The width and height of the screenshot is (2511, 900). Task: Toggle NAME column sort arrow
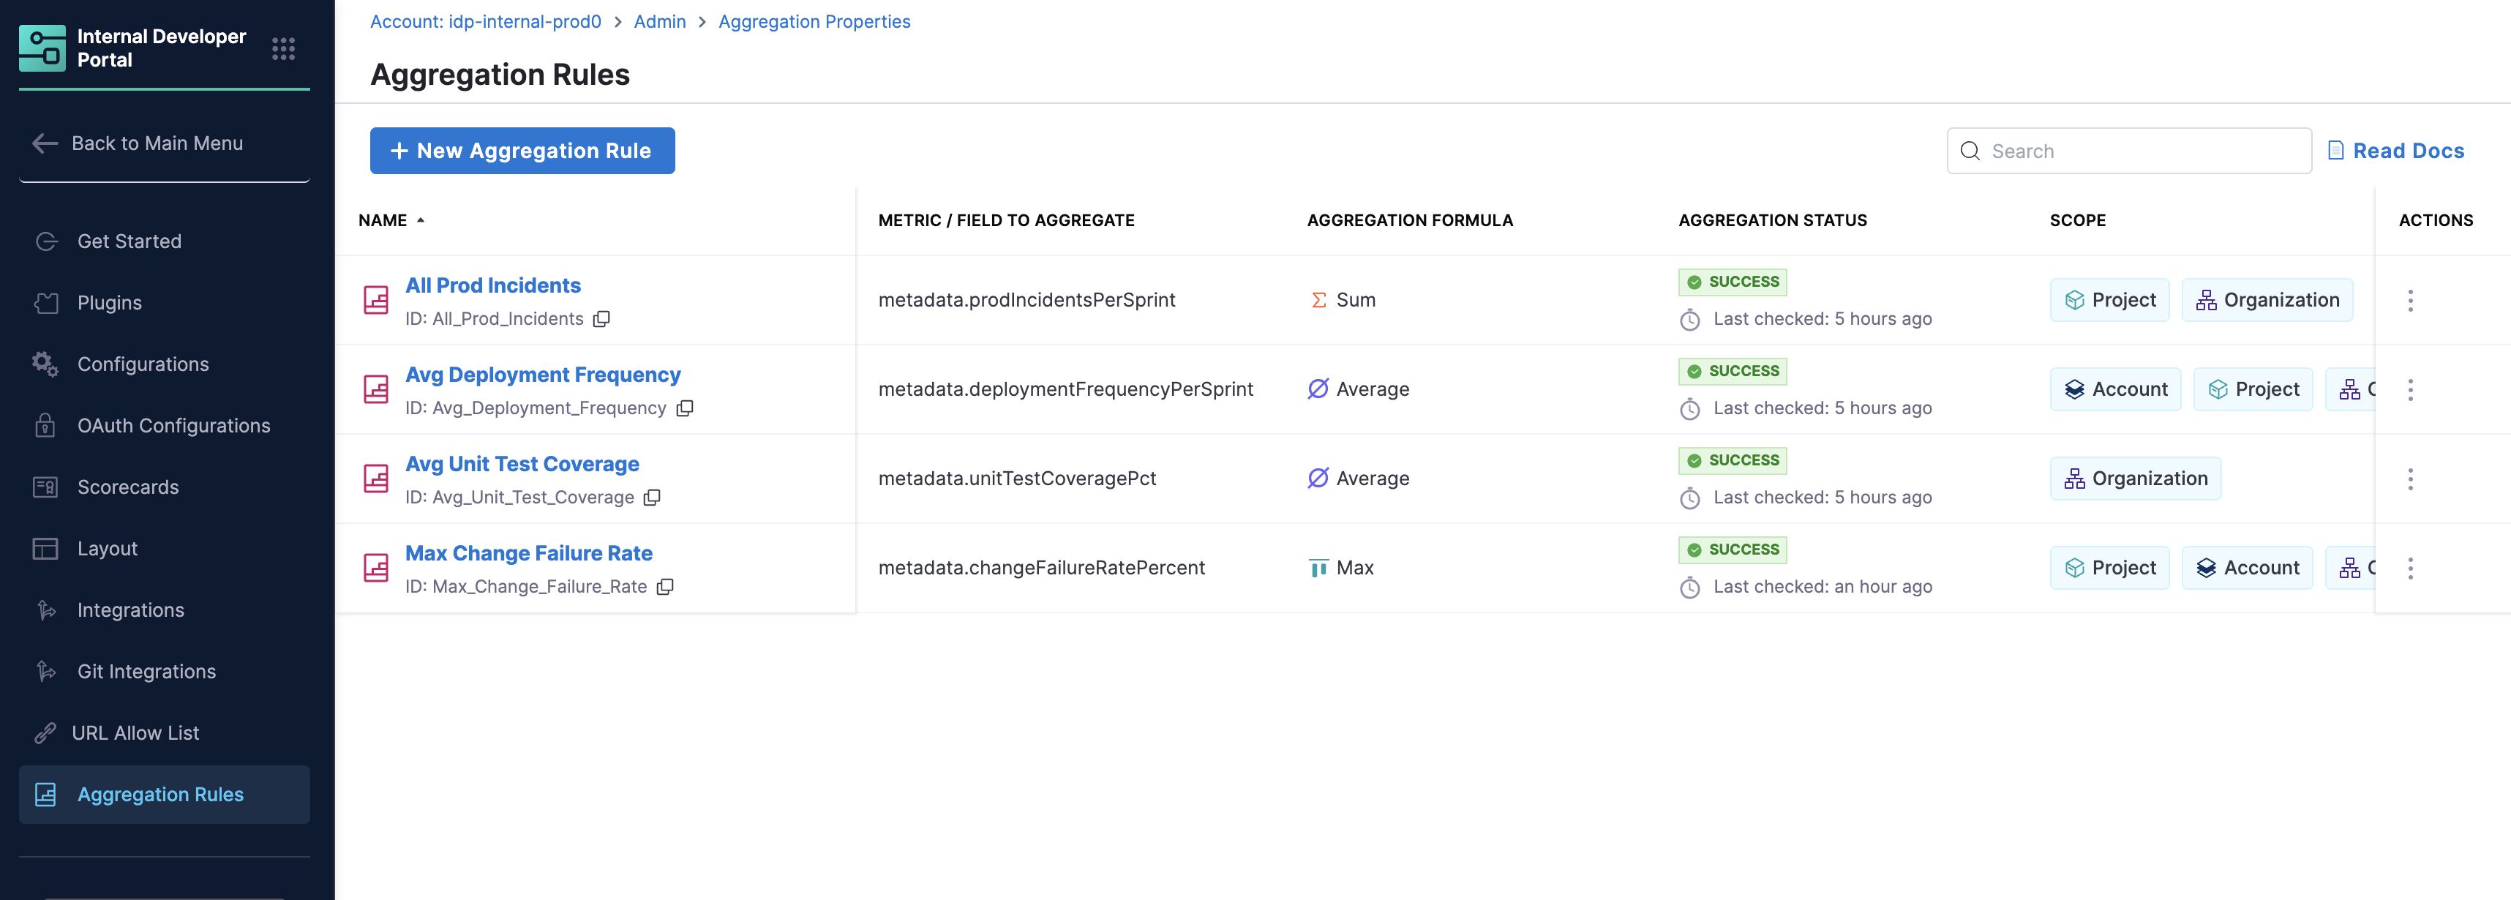tap(421, 220)
